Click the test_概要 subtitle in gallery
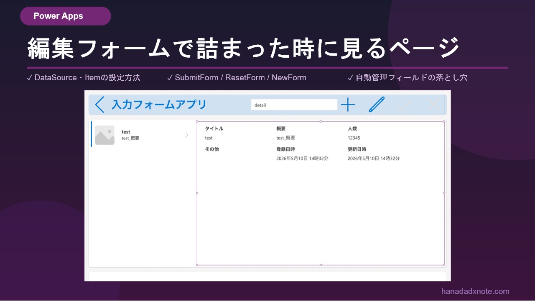 pyautogui.click(x=130, y=138)
